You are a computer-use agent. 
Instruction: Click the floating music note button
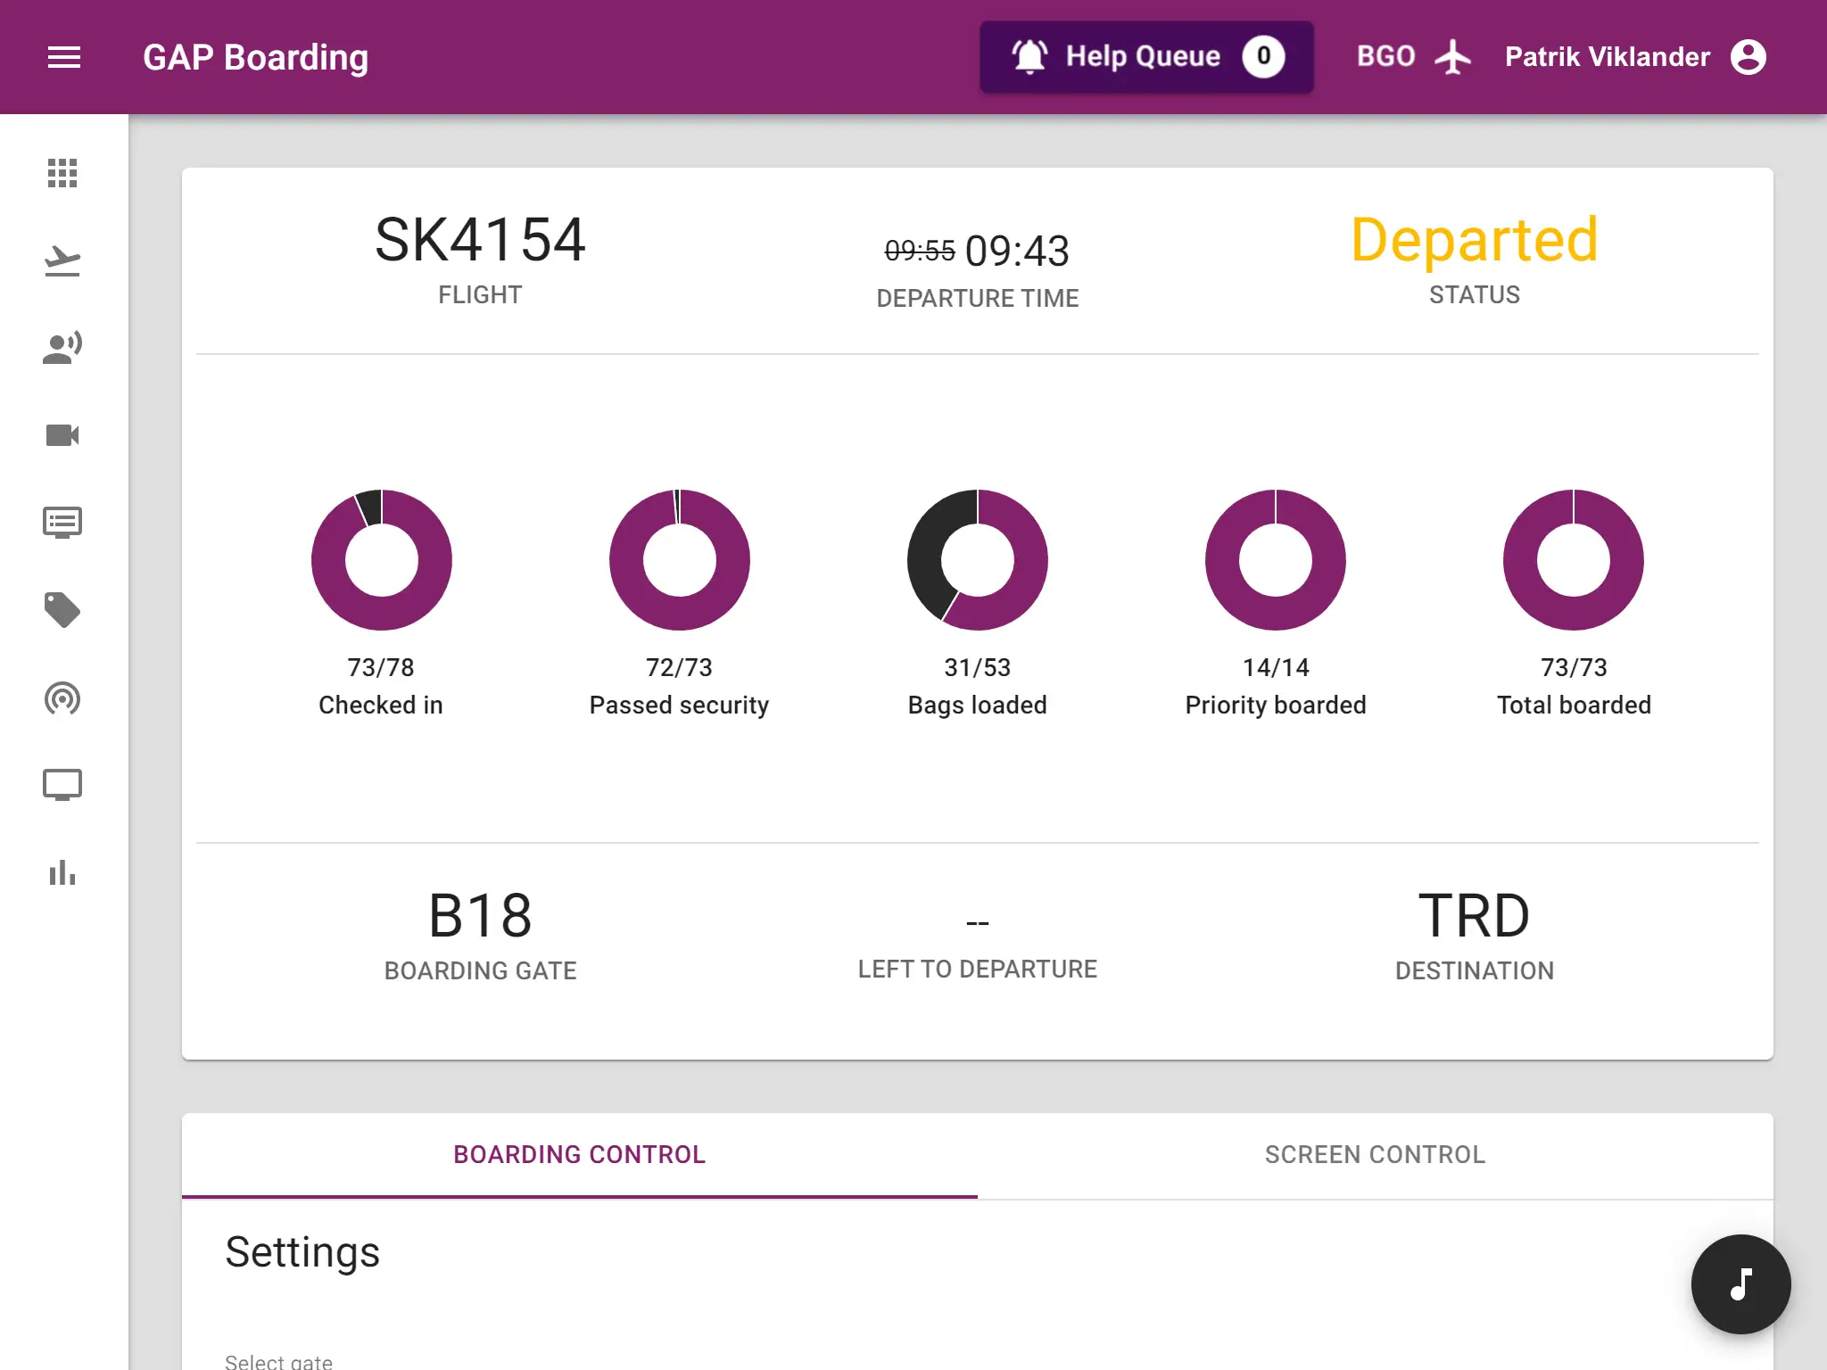pos(1740,1284)
